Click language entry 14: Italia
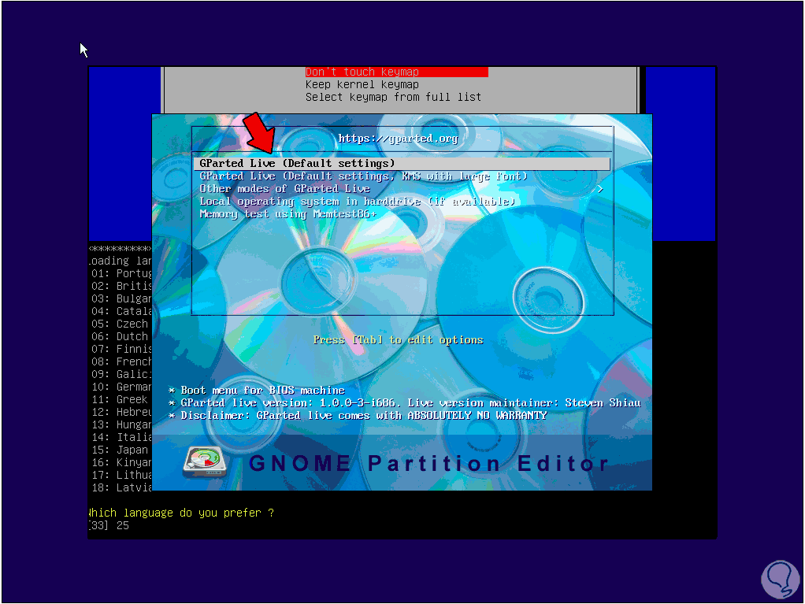 (121, 437)
